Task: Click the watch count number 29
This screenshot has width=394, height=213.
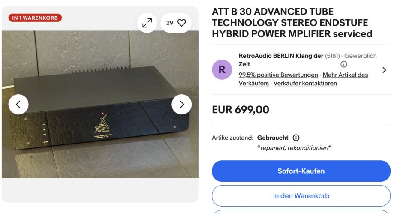Action: click(x=170, y=23)
